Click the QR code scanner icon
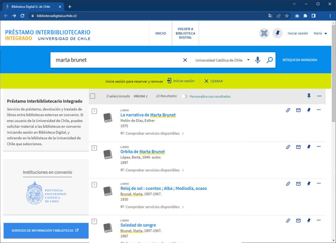Viewport: 336px width, 243px height. tap(264, 33)
